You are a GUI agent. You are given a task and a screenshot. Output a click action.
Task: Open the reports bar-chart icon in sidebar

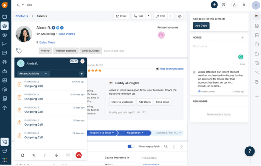pyautogui.click(x=5, y=80)
